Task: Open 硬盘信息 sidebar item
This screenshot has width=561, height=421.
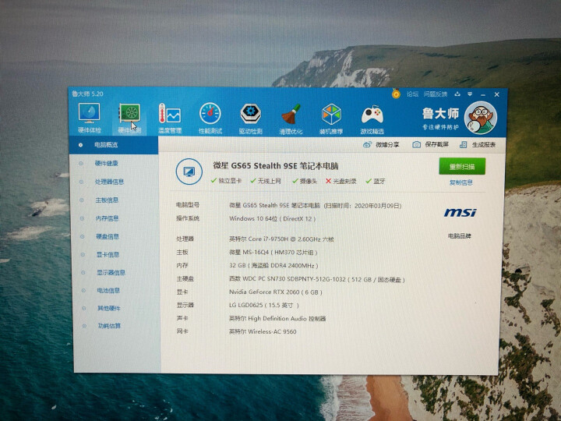Action: [x=108, y=236]
